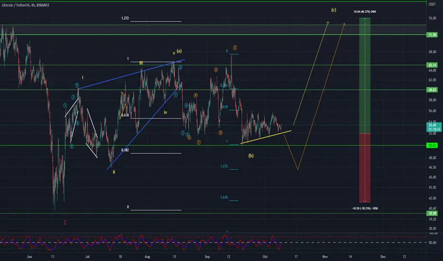Click the white 1.272 Fibonacci label
This screenshot has width=443, height=261.
pyautogui.click(x=125, y=18)
